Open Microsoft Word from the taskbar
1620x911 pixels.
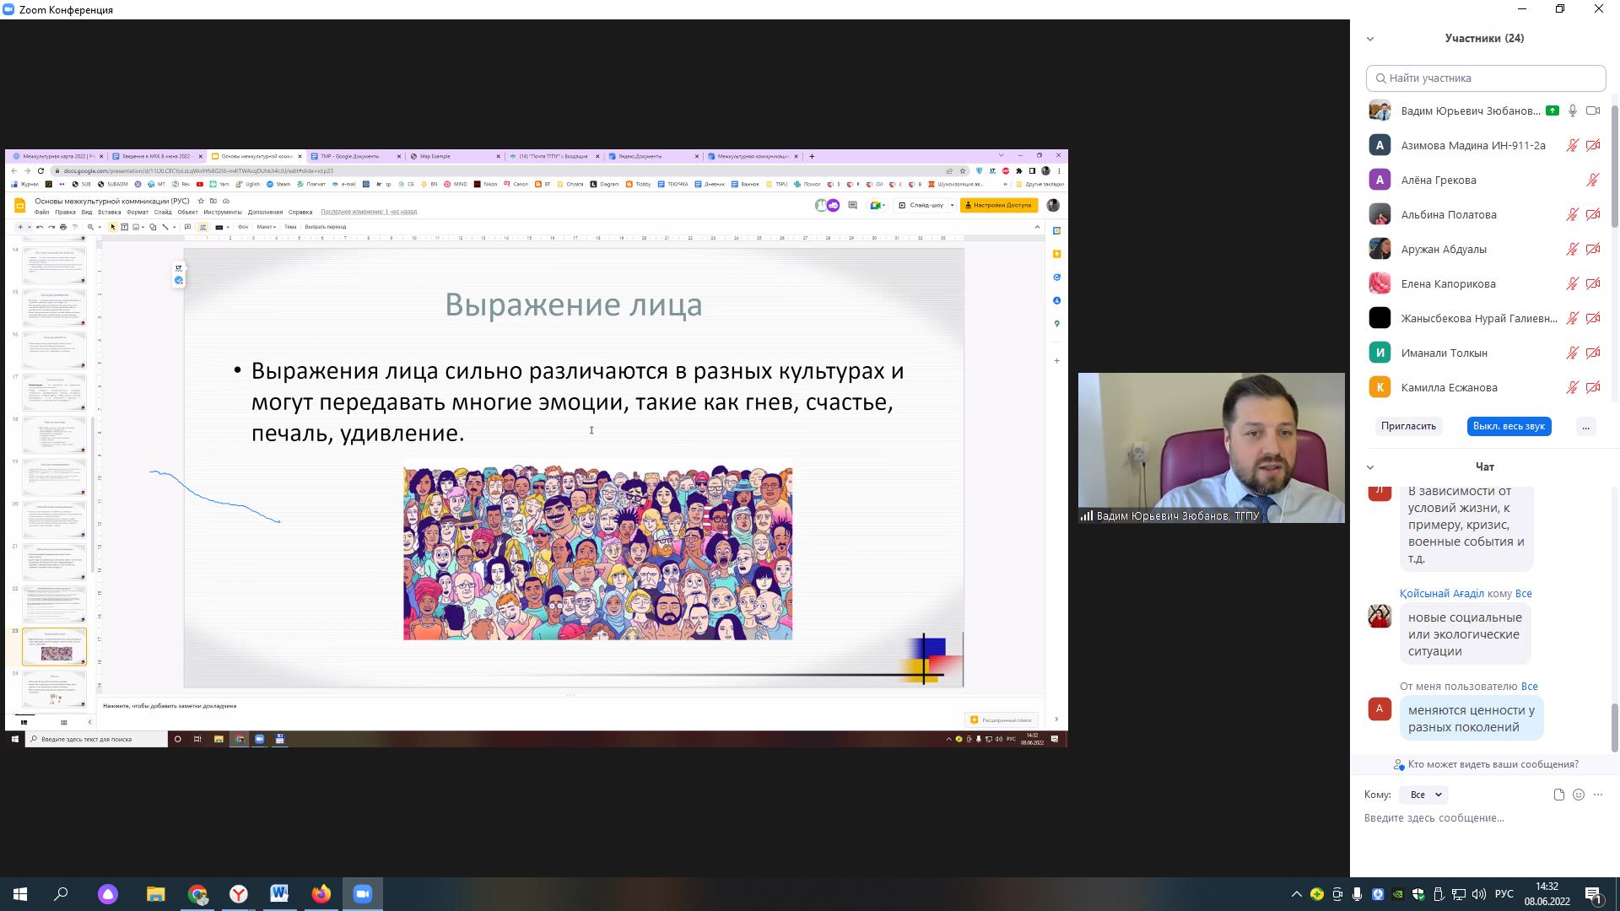coord(279,894)
